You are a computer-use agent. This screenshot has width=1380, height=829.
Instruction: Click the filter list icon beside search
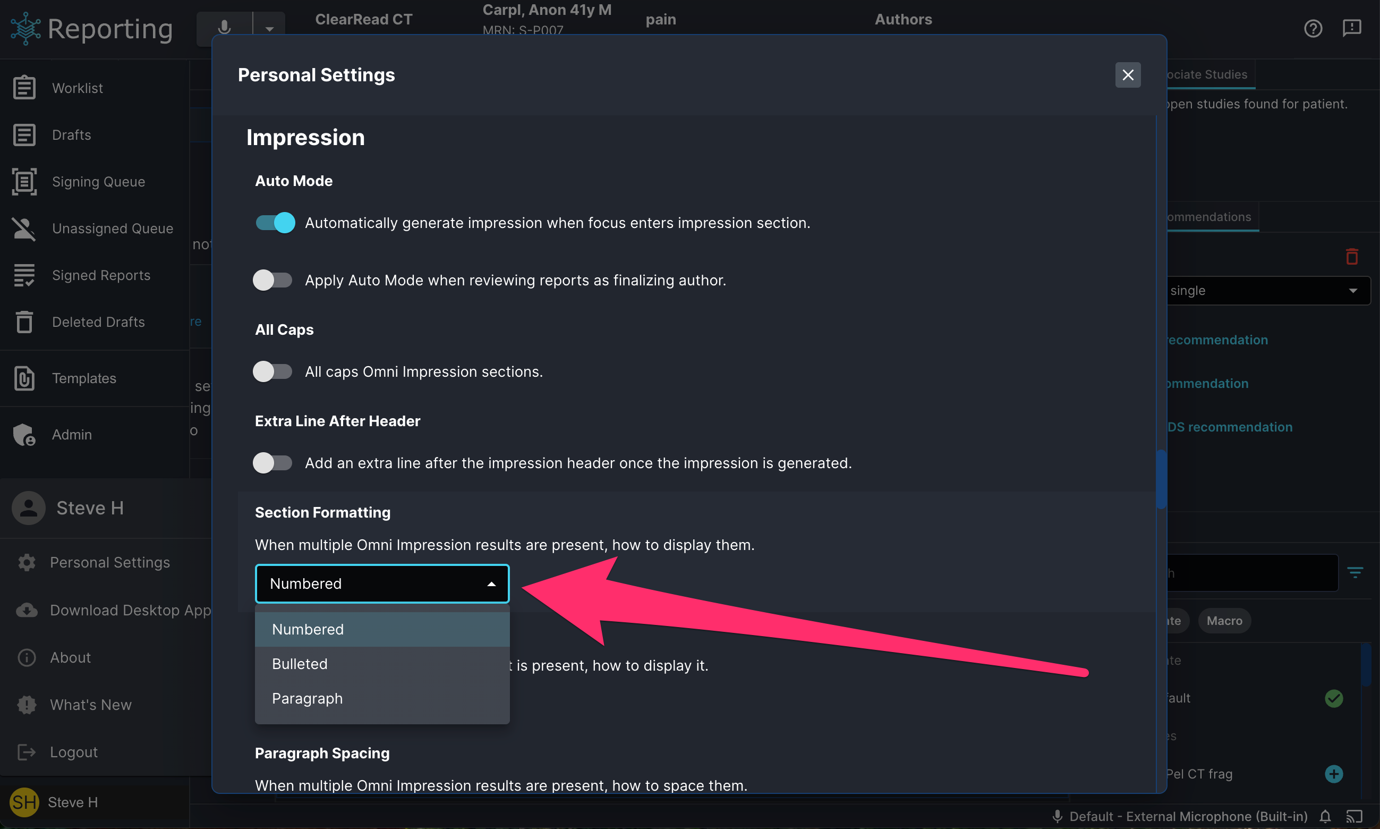(1355, 572)
